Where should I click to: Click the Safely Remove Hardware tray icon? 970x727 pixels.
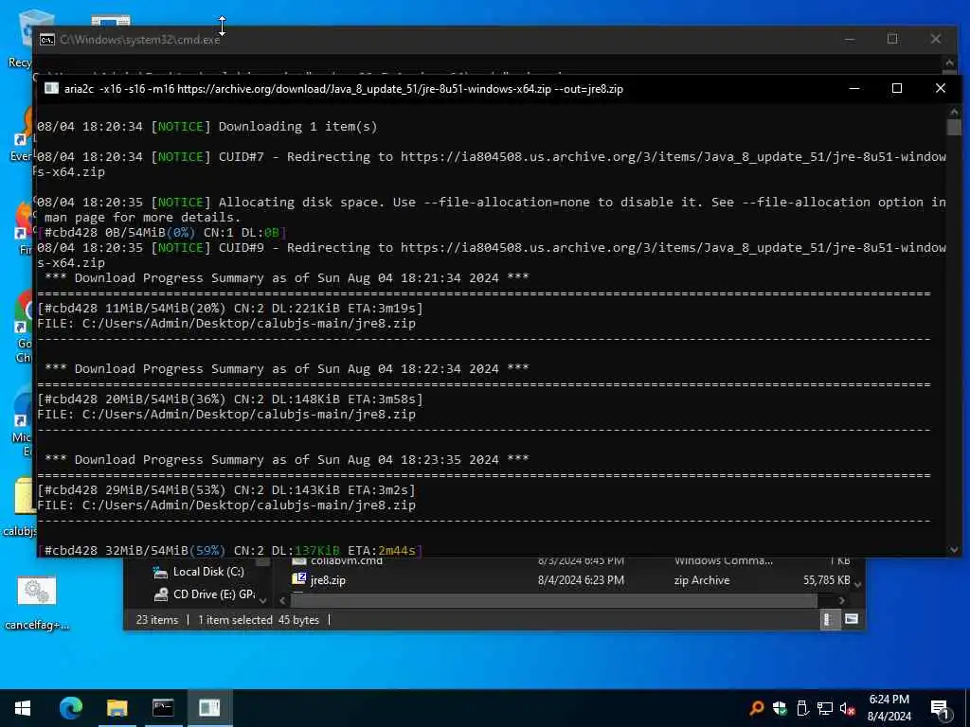click(x=802, y=708)
